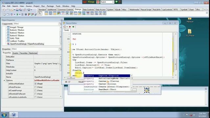The height and width of the screenshot is (118, 210).
Task: Click the Open file toolbar icon
Action: (12, 10)
